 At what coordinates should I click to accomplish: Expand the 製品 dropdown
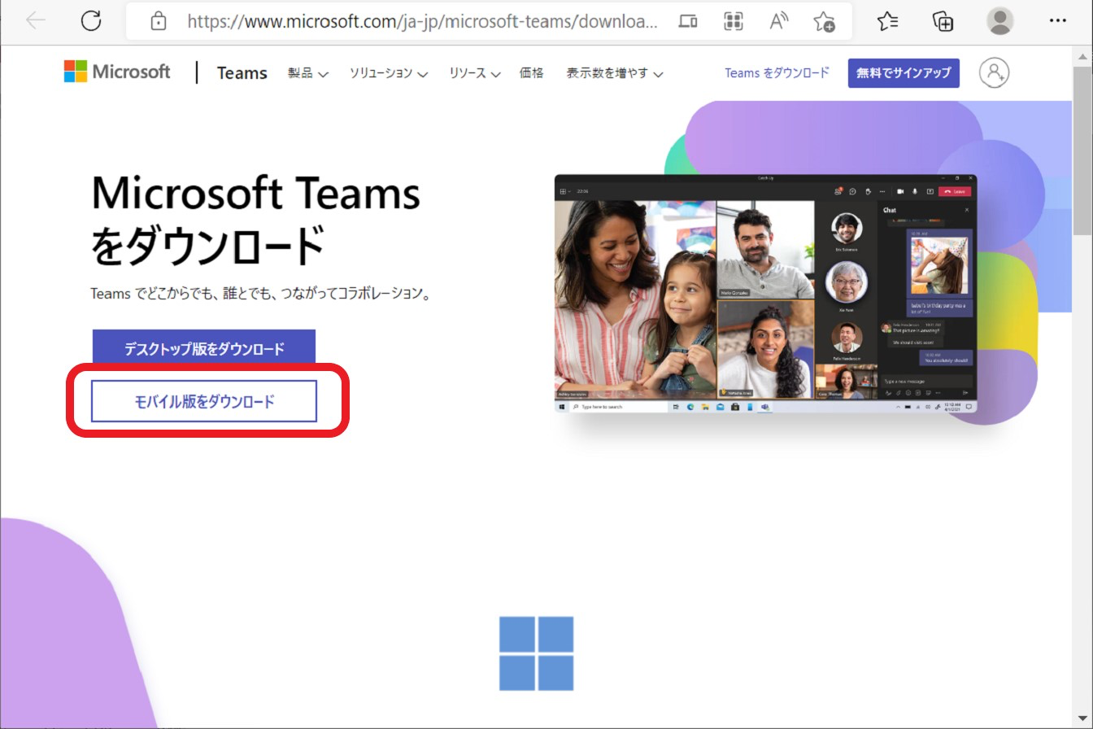coord(308,72)
